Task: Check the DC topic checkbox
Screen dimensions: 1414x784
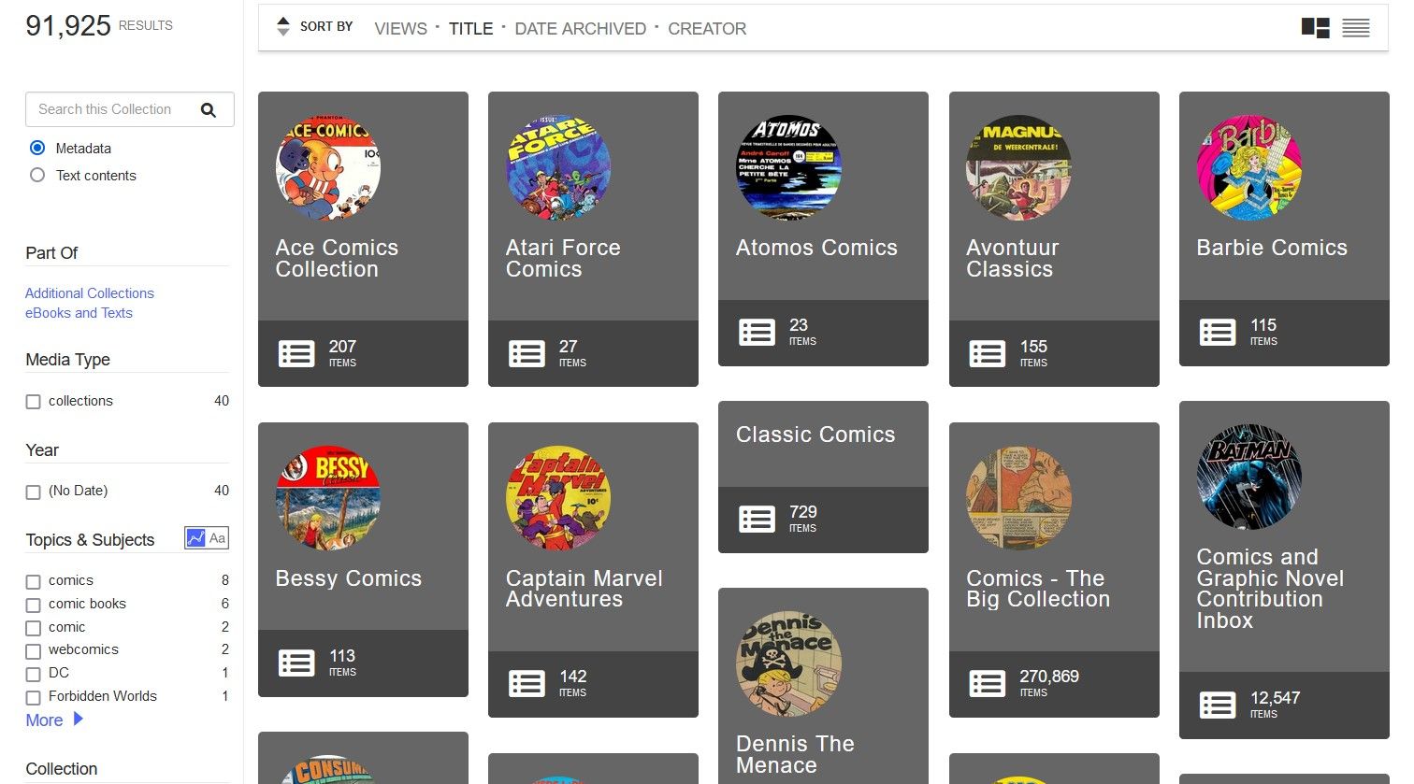Action: pos(34,674)
